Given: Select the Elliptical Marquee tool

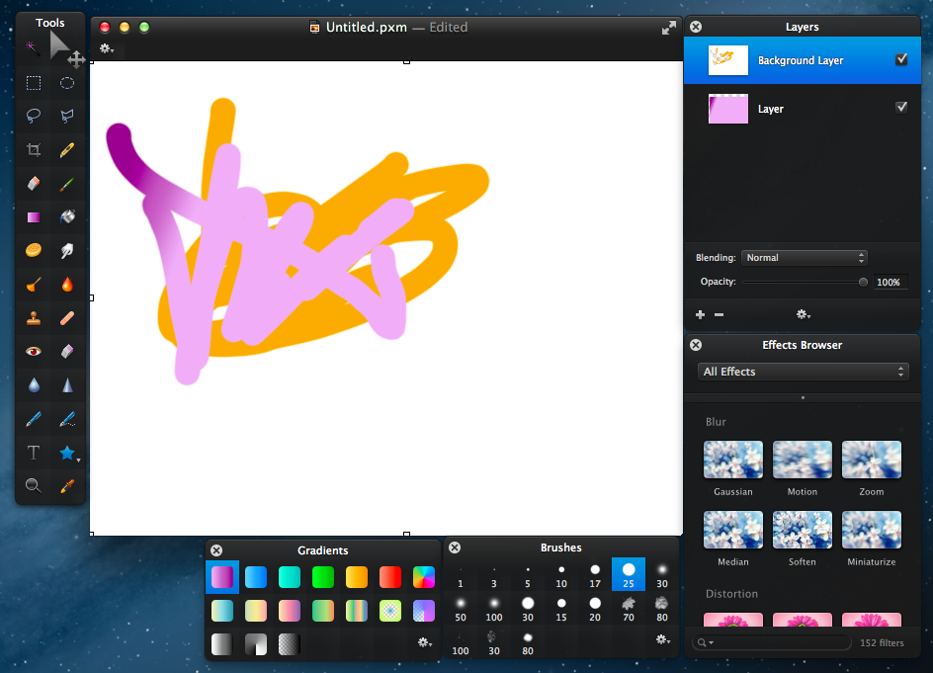Looking at the screenshot, I should [x=67, y=83].
